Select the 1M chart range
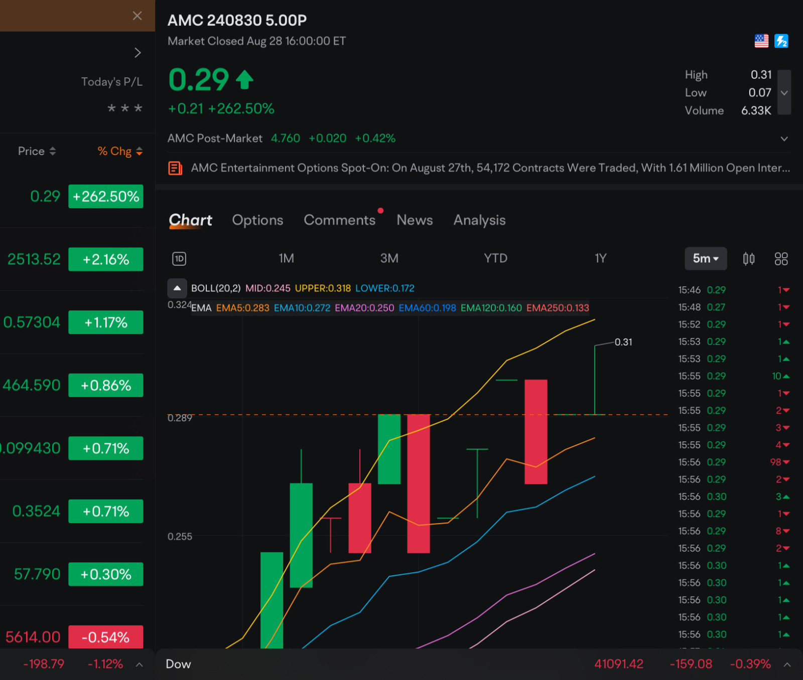 (x=287, y=258)
